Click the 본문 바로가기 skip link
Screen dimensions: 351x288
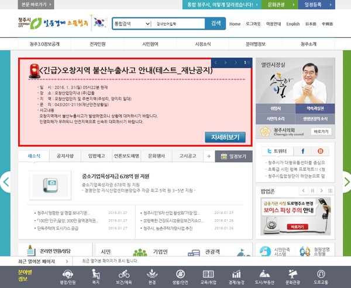[36, 5]
